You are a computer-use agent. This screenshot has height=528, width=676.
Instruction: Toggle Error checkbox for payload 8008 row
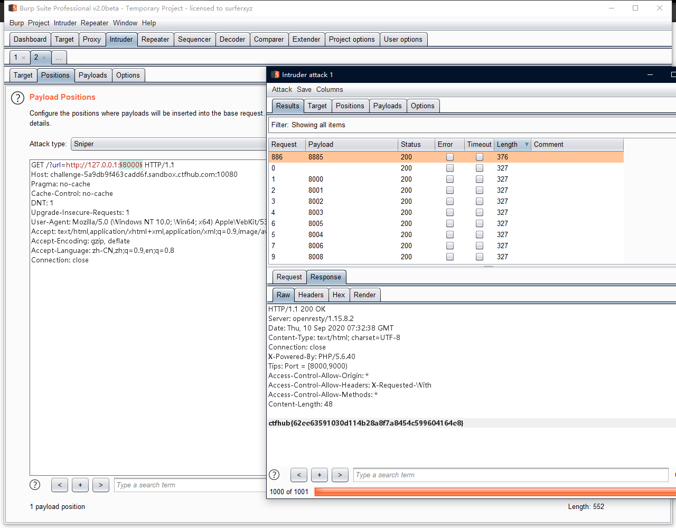click(450, 257)
